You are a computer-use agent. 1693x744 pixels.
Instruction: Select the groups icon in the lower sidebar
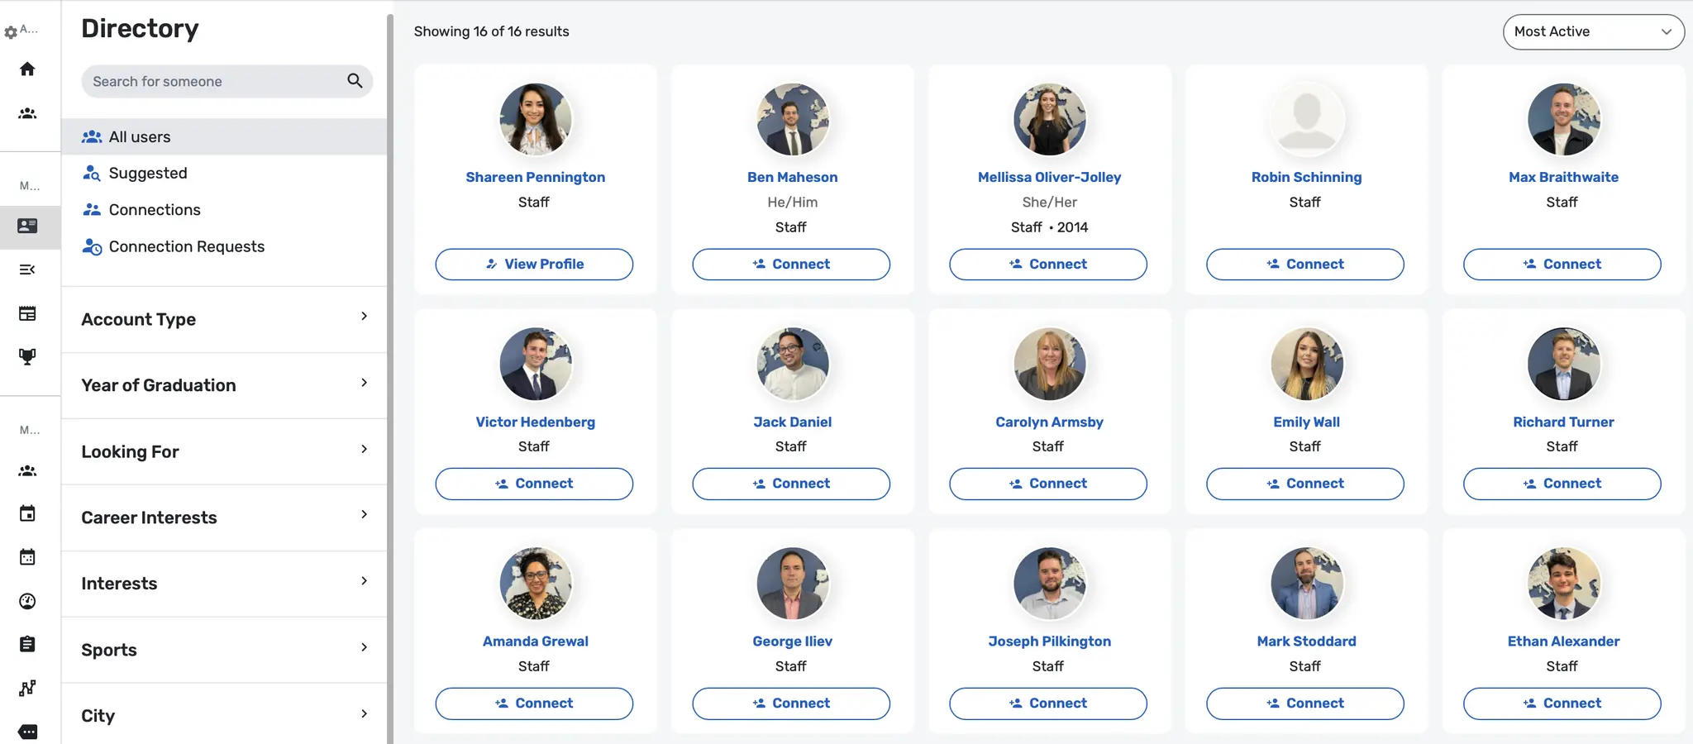point(28,470)
